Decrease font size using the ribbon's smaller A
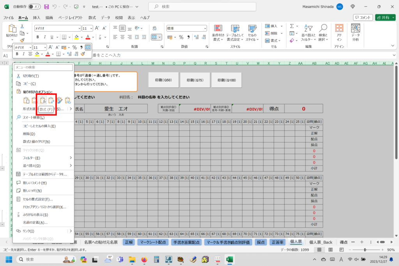This screenshot has height=266, width=399. 104,28
